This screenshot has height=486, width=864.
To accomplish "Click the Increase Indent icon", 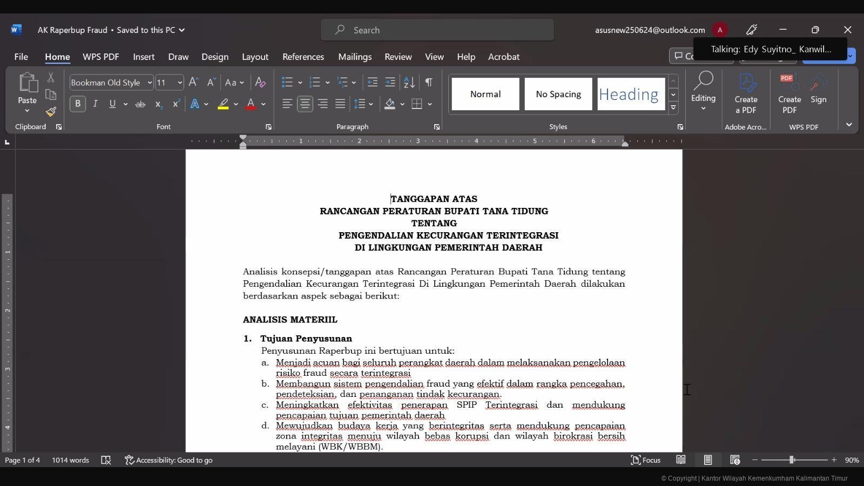I will tap(390, 83).
